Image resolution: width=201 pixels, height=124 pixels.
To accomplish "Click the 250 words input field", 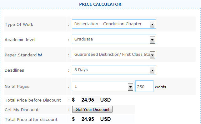I will pyautogui.click(x=144, y=86).
